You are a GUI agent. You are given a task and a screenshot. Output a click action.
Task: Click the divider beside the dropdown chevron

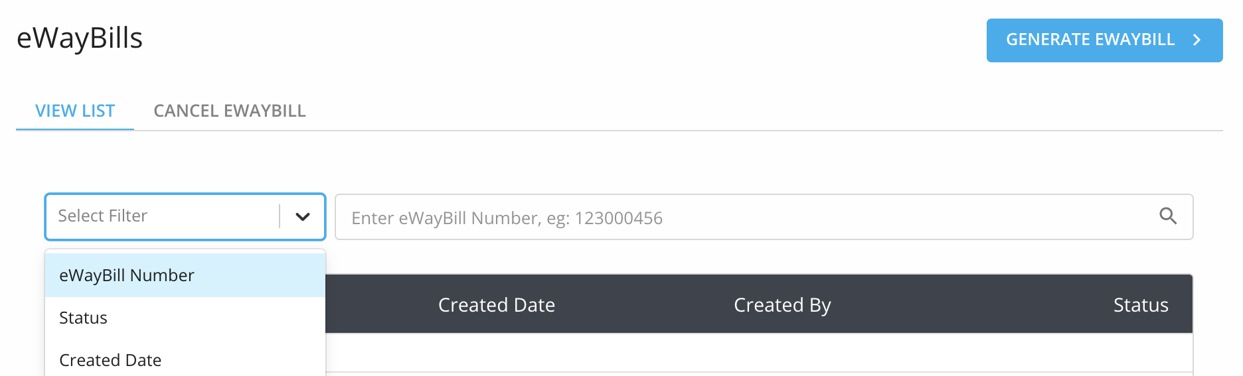280,216
